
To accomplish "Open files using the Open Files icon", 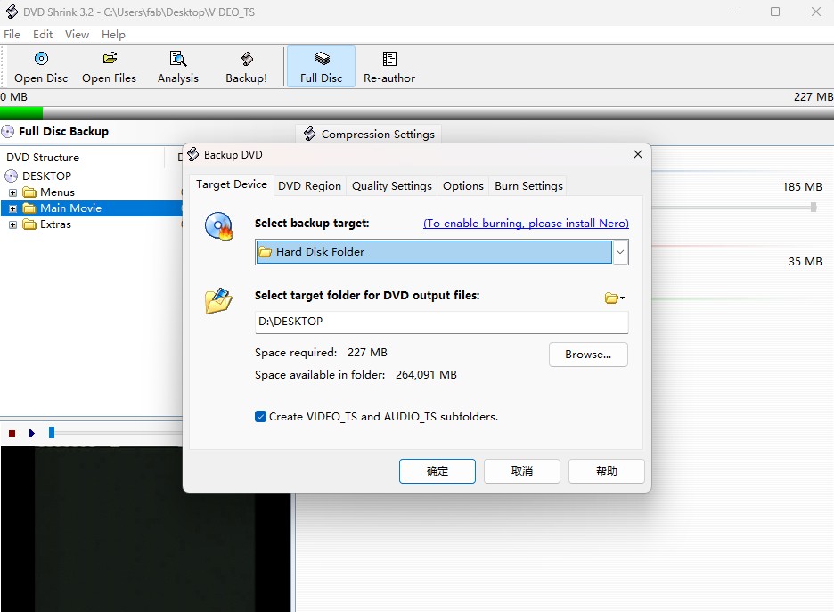I will (109, 66).
